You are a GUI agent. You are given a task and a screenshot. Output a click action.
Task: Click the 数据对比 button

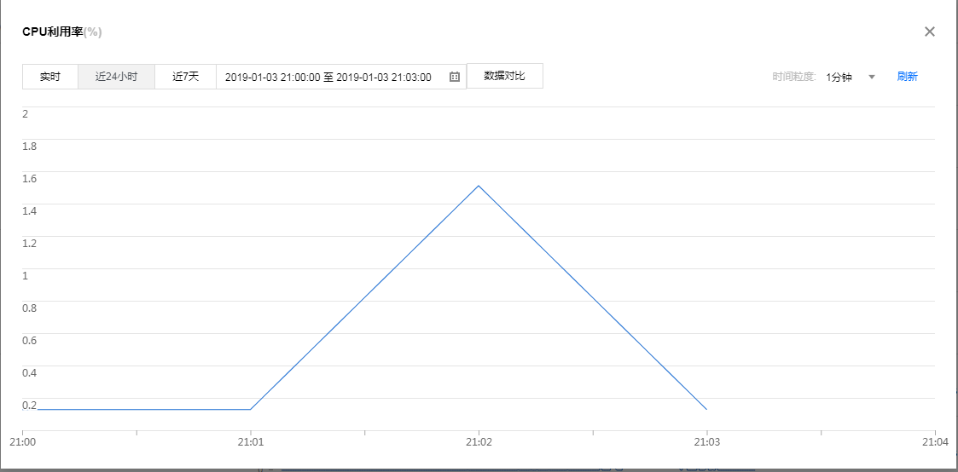click(504, 76)
